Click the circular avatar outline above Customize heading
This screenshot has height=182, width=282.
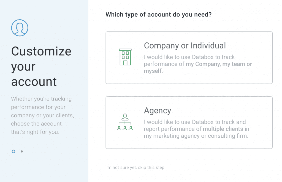point(19,28)
